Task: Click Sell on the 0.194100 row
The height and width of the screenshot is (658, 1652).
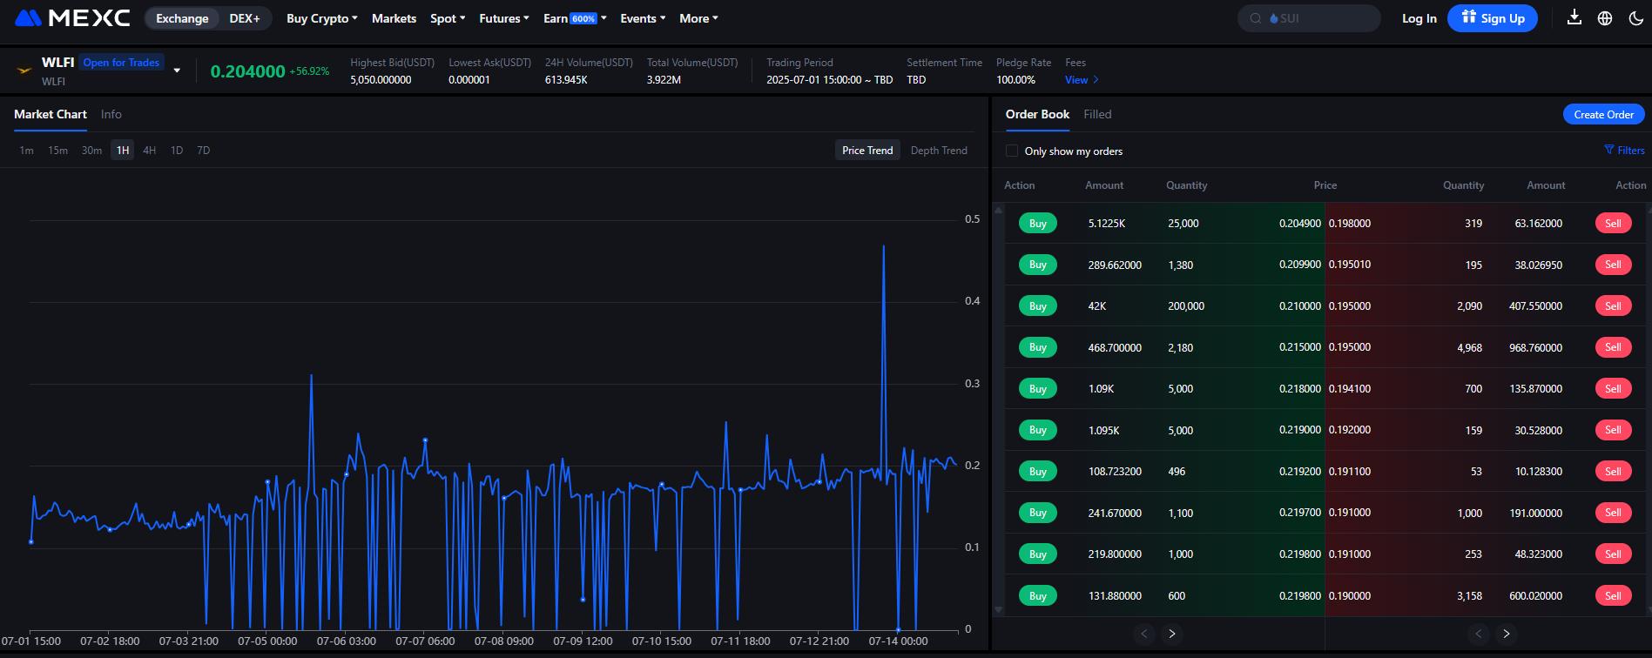Action: (x=1613, y=389)
